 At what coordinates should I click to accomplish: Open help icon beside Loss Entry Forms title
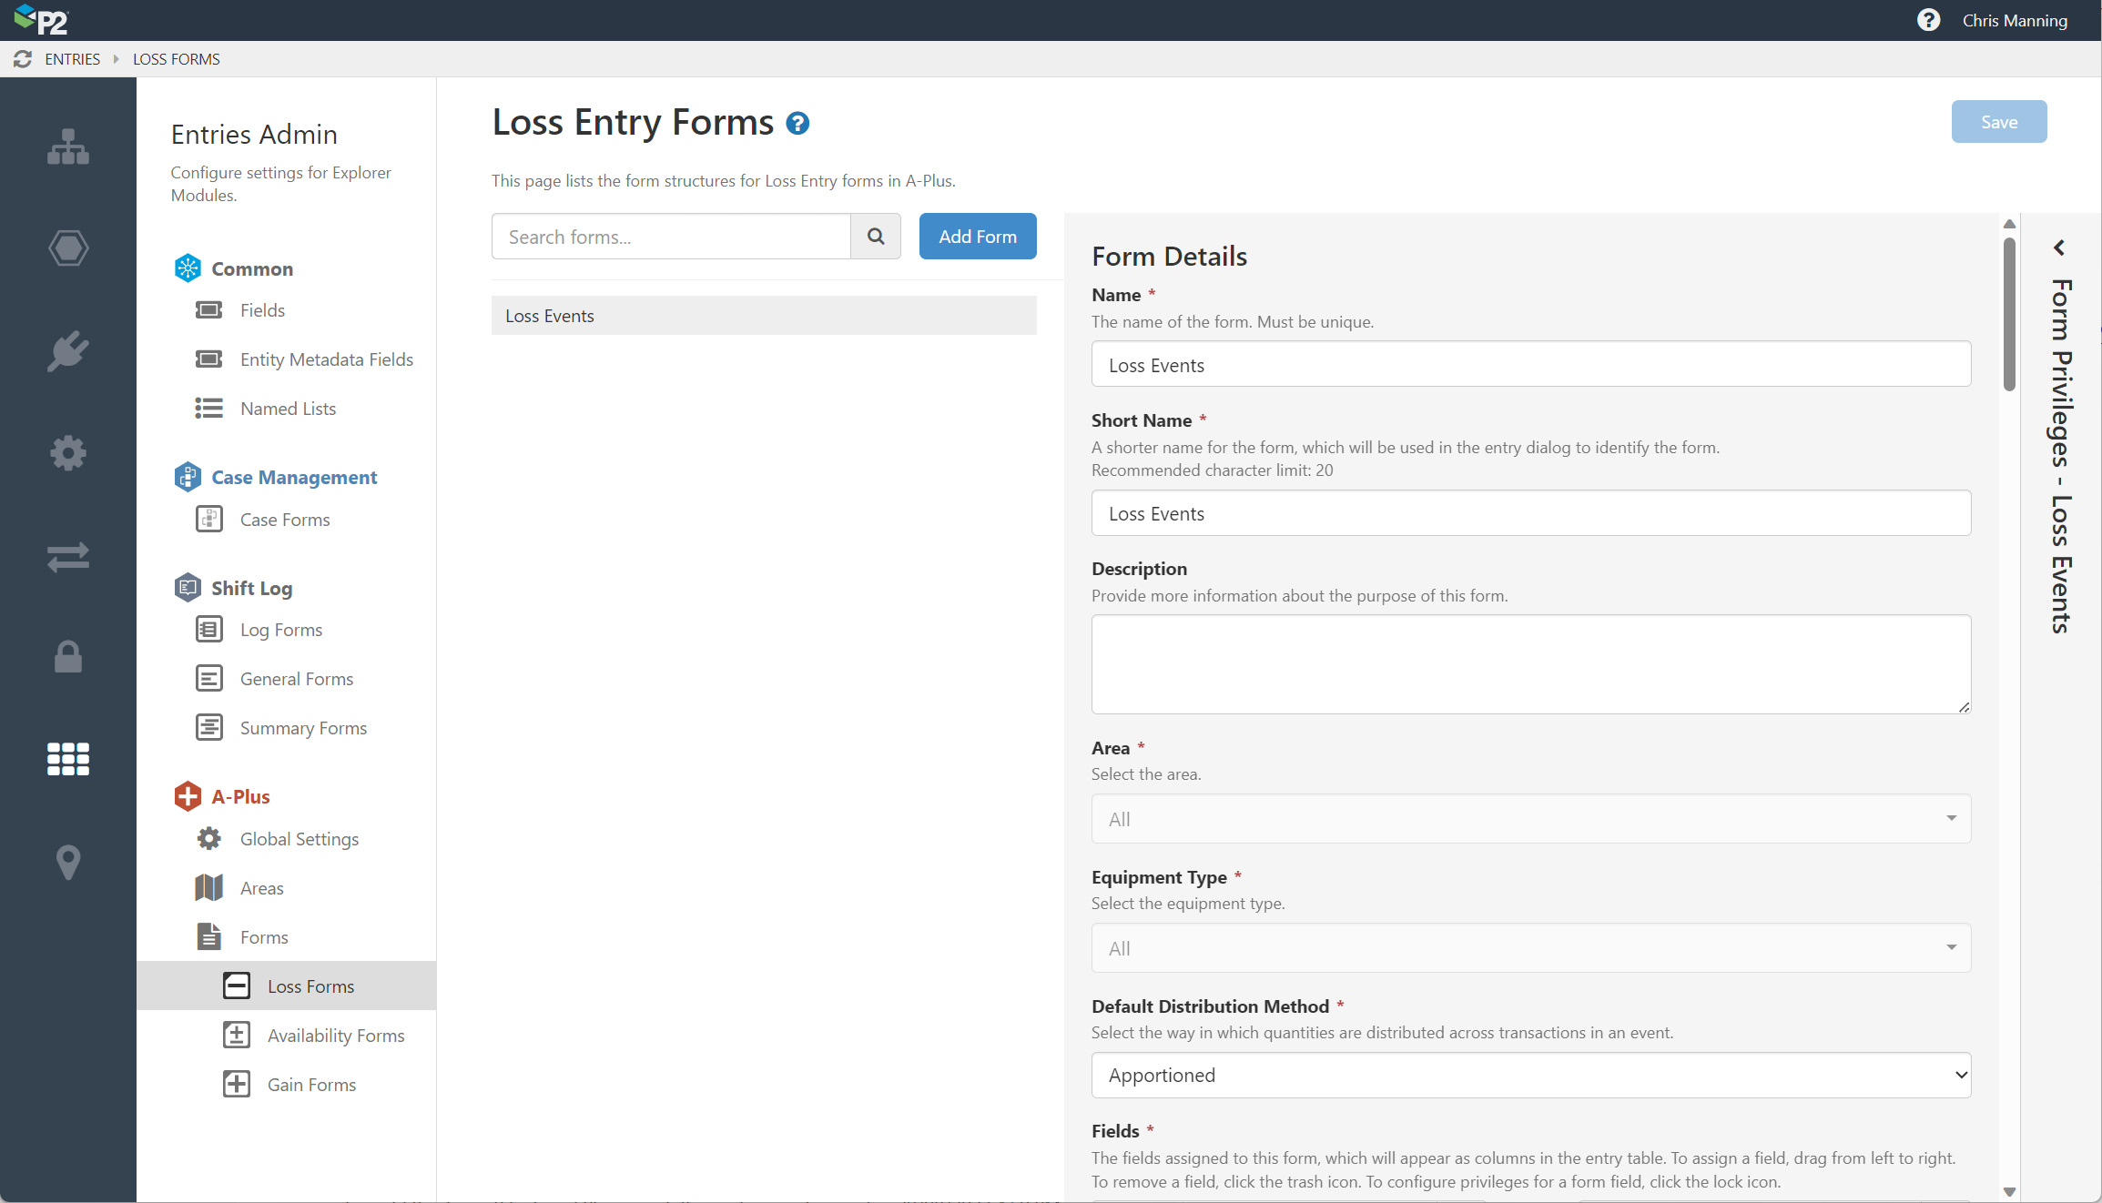click(x=797, y=123)
